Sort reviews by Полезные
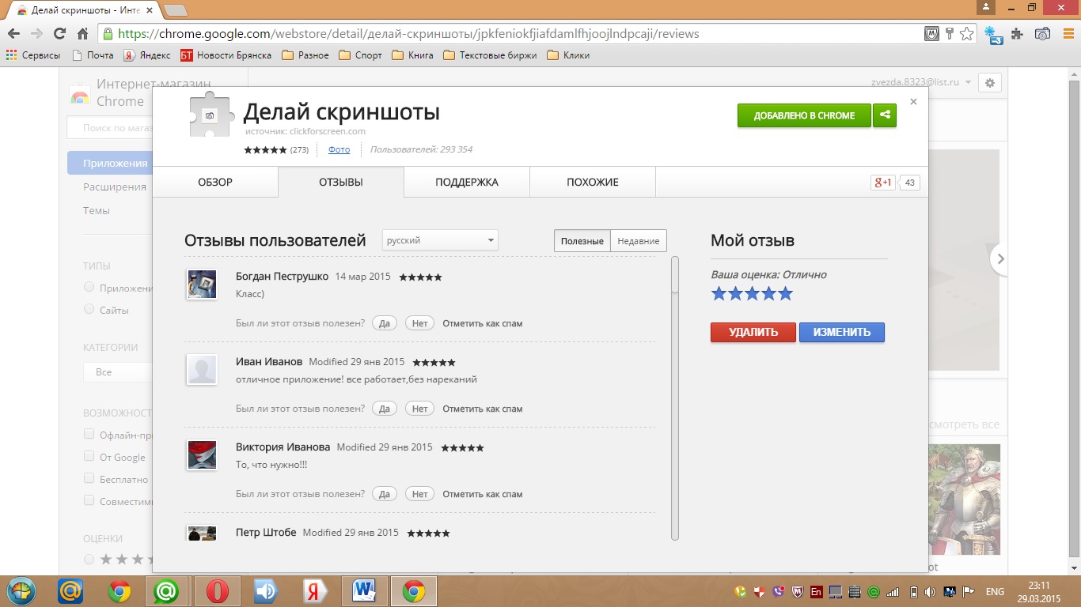 tap(582, 241)
